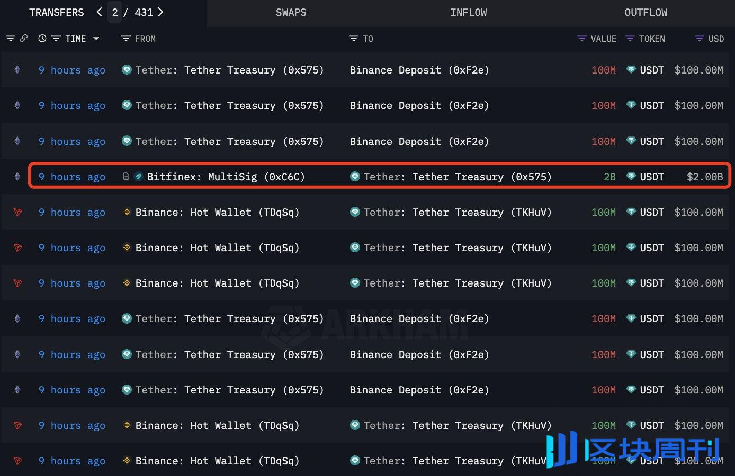Click the document icon on the Bitfinex MultiSig row
The image size is (735, 476).
point(126,177)
